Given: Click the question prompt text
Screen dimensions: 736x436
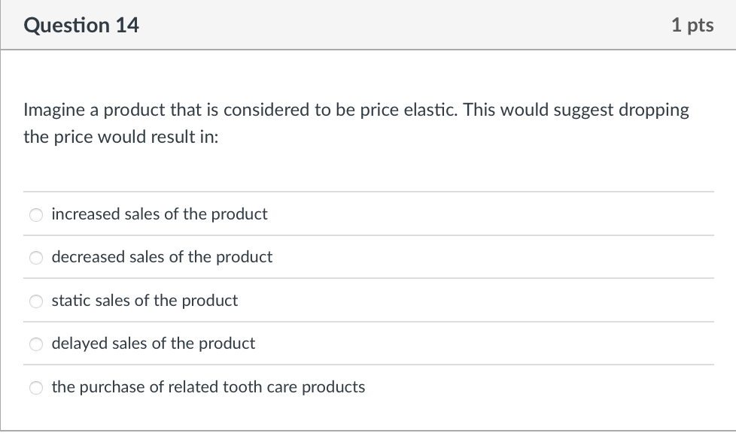Looking at the screenshot, I should 356,123.
